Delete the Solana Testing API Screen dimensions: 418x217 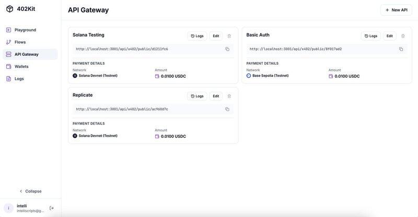229,36
